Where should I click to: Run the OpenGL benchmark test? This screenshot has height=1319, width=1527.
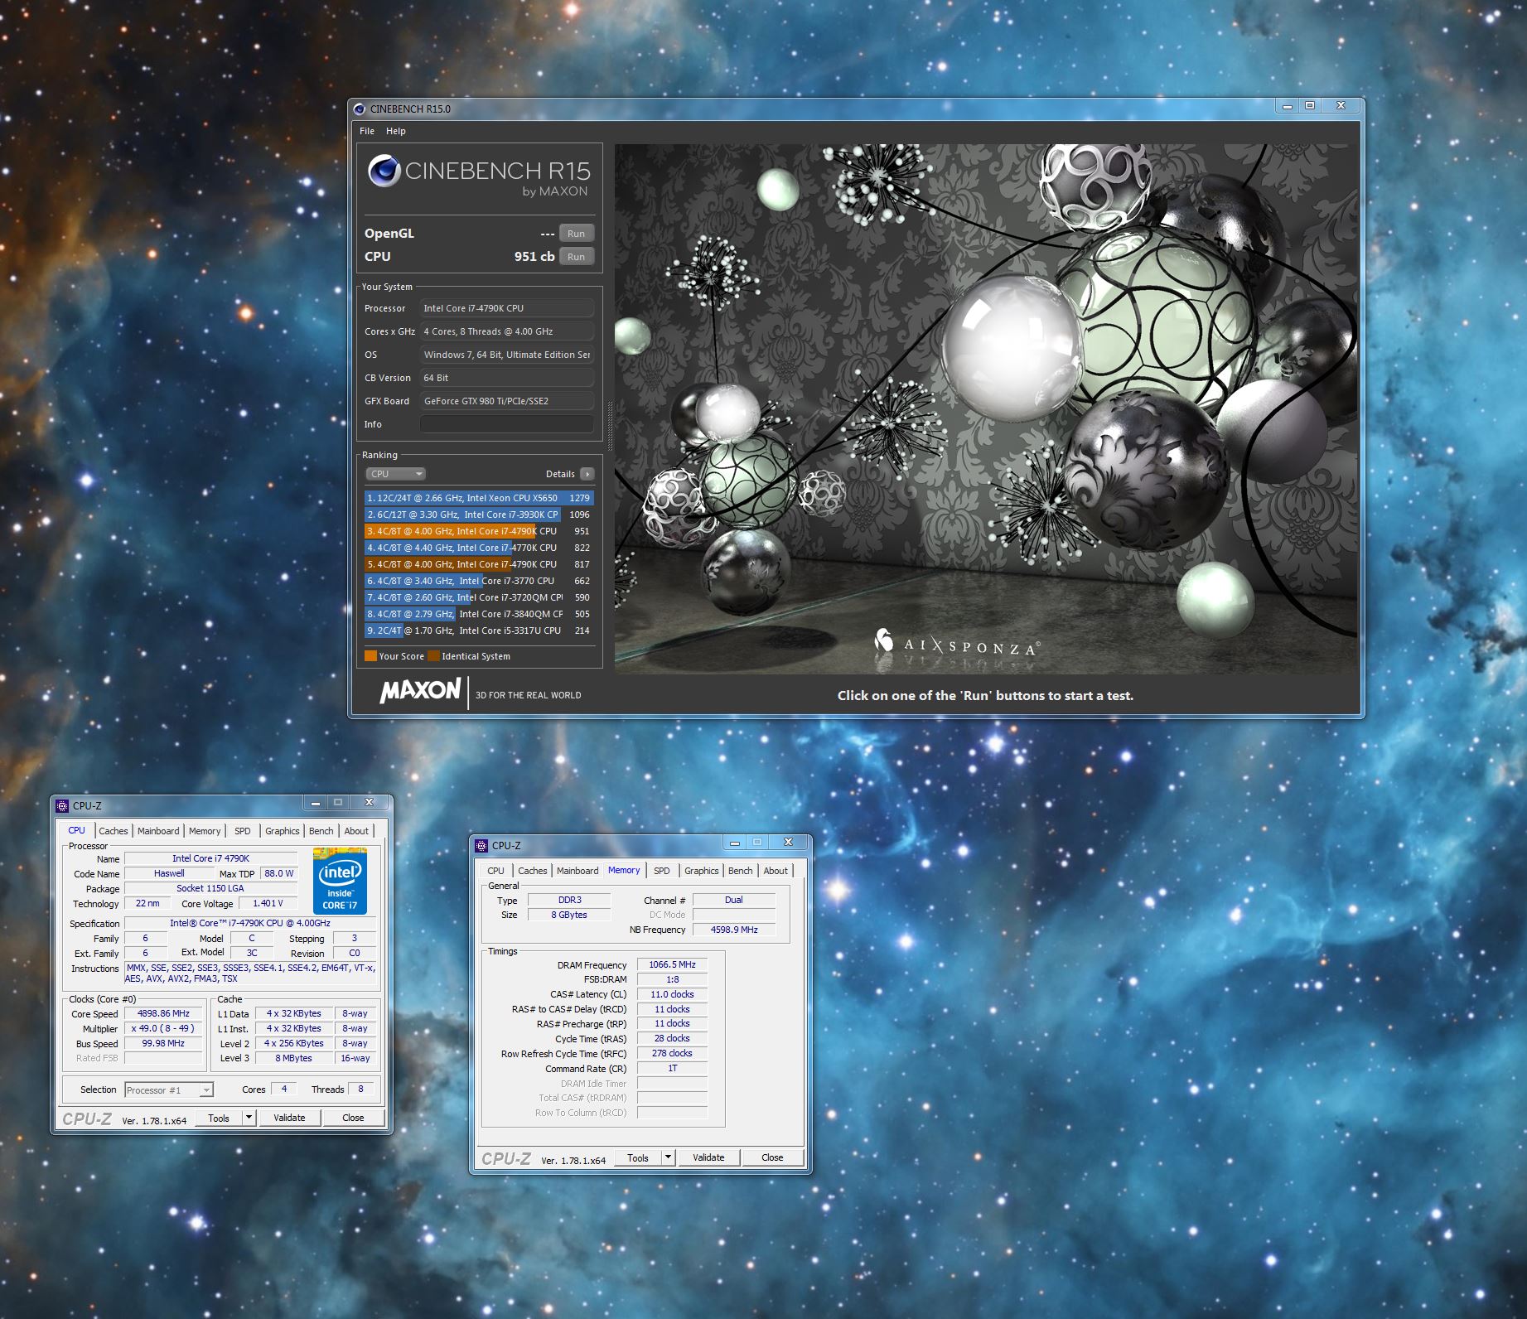(x=576, y=234)
